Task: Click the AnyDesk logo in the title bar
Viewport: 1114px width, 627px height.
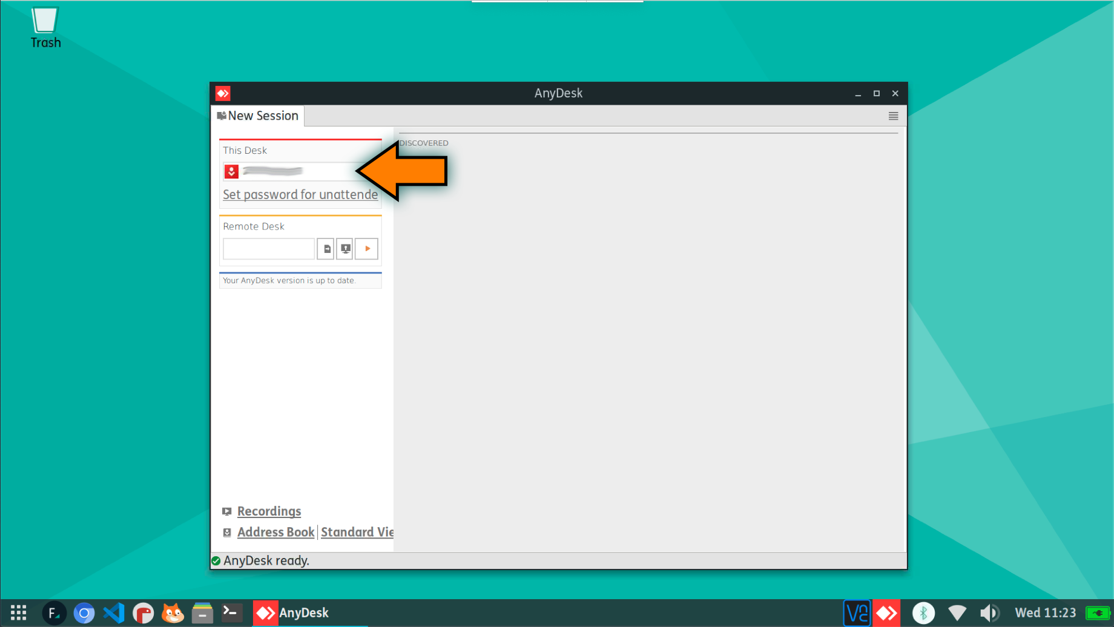Action: tap(223, 93)
